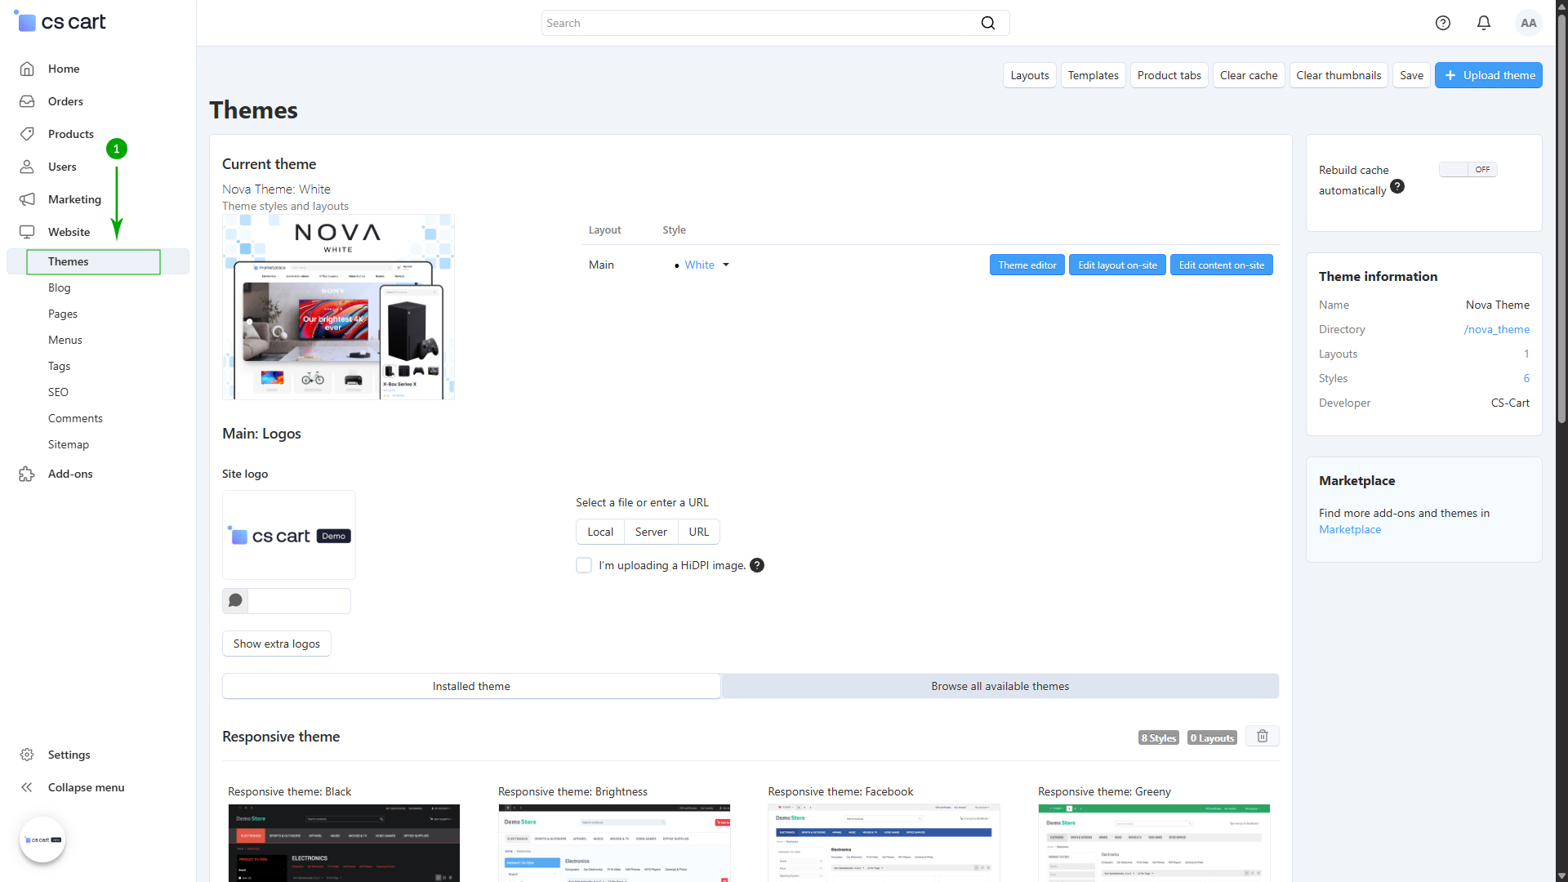Click the Collapse menu double-chevron icon
This screenshot has height=882, width=1568.
click(x=27, y=787)
